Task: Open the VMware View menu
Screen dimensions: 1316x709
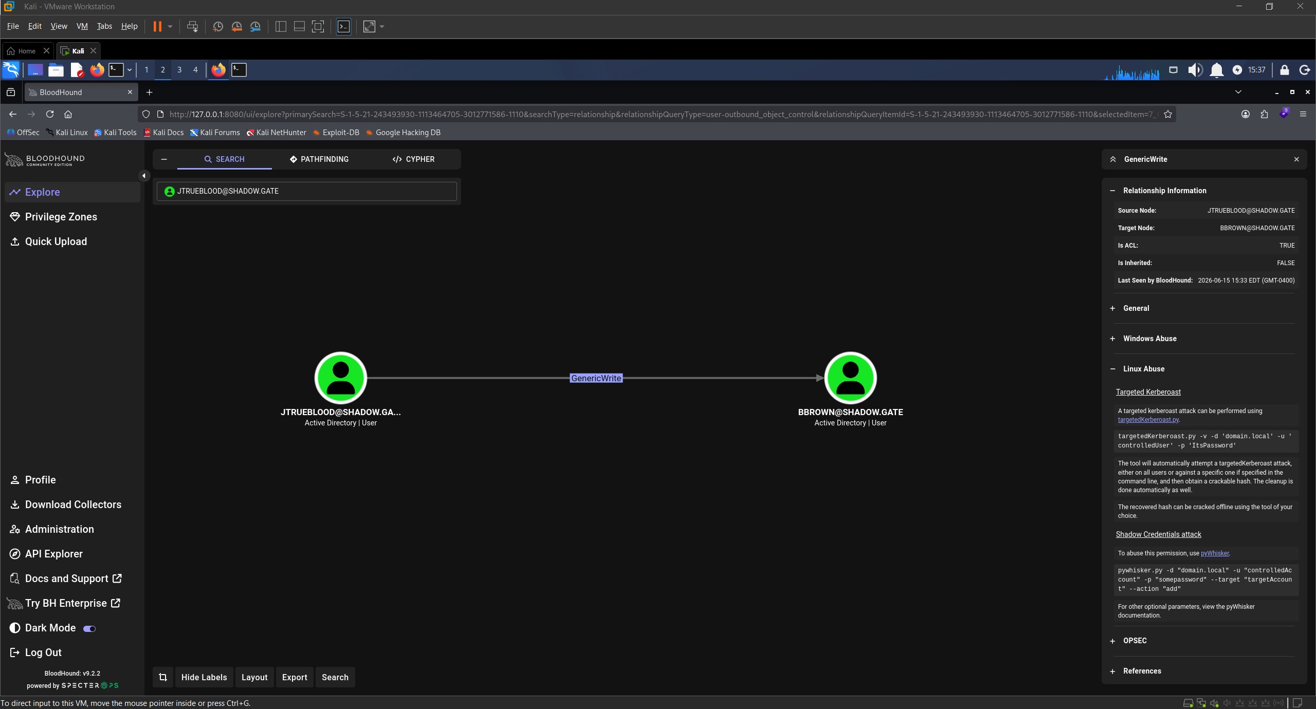Action: coord(59,26)
